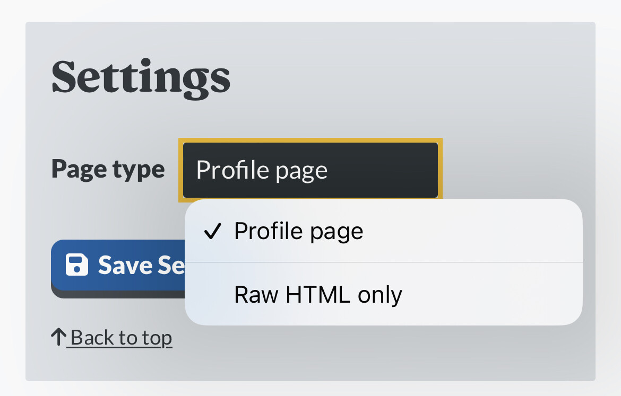The height and width of the screenshot is (396, 621).
Task: Click the Page type label
Action: pyautogui.click(x=108, y=169)
